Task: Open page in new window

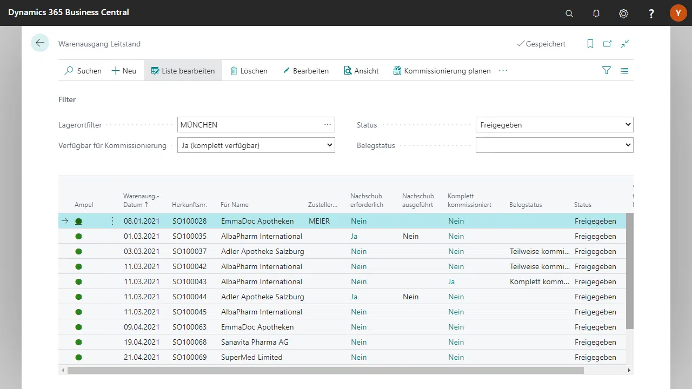Action: coord(608,44)
